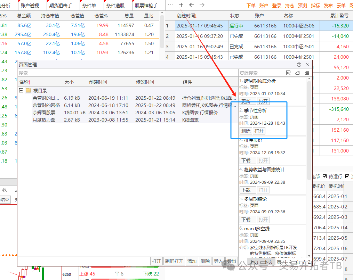
Task: Click 下载 for 排序报价
Action: coord(248,160)
